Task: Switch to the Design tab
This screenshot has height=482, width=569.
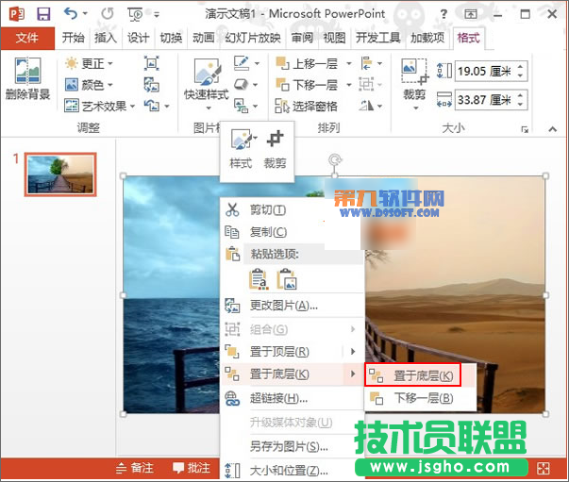Action: (139, 38)
